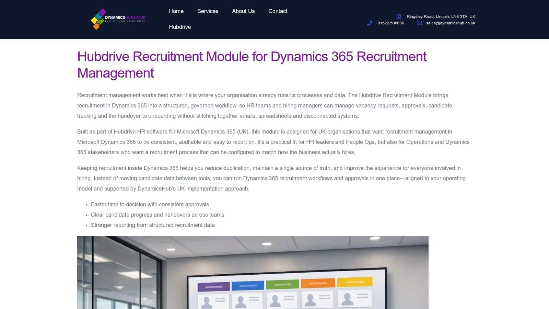Screen dimensions: 549x309
Task: Click the DynamicsHub.co.uk logo
Action: click(118, 19)
